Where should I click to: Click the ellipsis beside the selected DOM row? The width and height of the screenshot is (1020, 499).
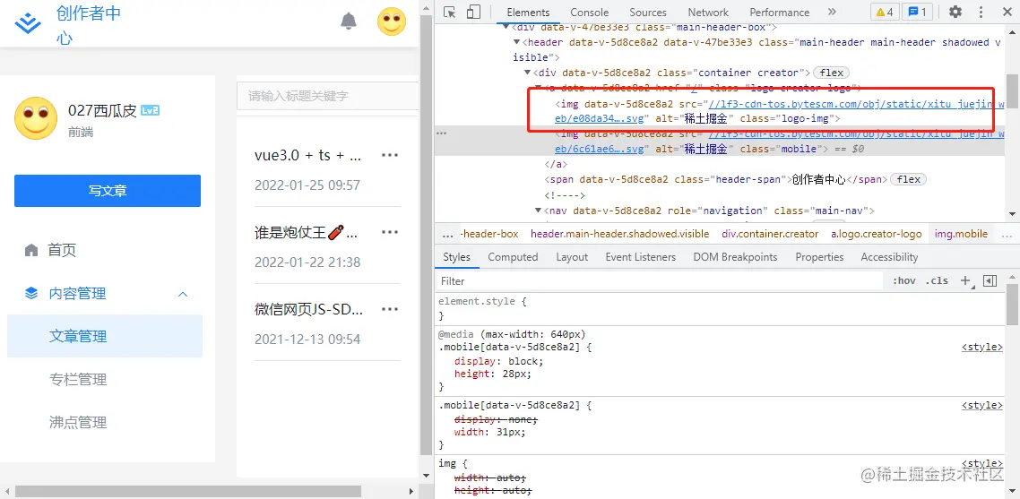(442, 133)
